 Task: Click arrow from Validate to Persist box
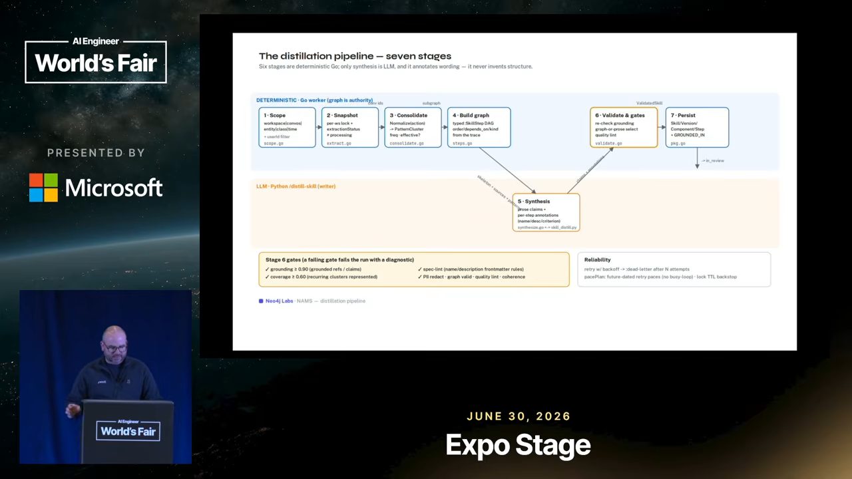662,127
